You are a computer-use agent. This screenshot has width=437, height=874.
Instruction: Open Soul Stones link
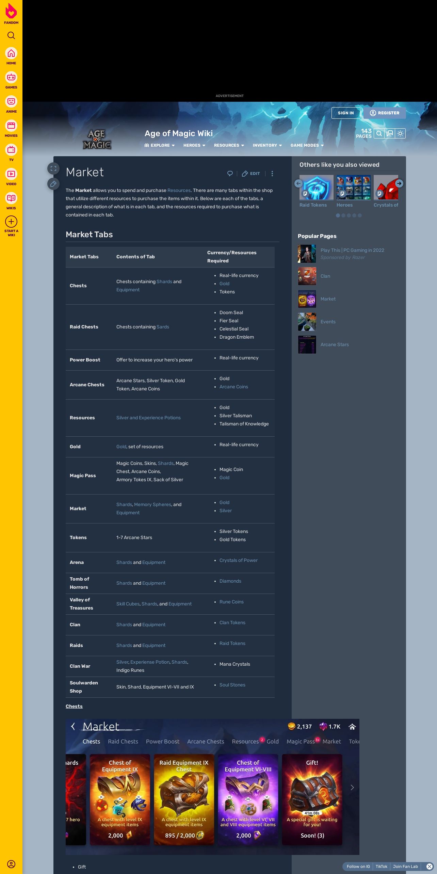pos(232,685)
